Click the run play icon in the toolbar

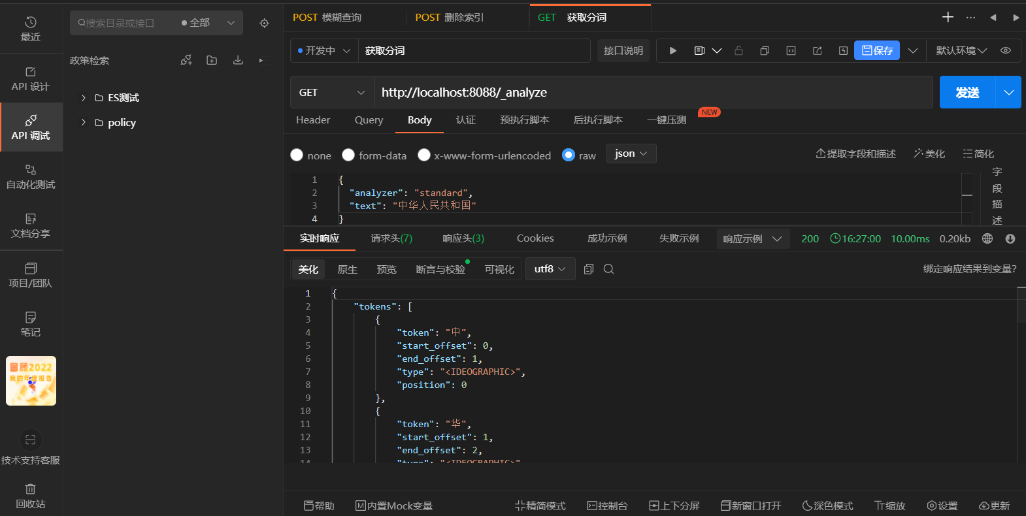[x=673, y=50]
